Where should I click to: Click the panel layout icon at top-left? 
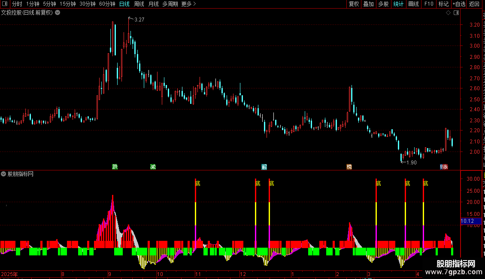click(x=5, y=4)
